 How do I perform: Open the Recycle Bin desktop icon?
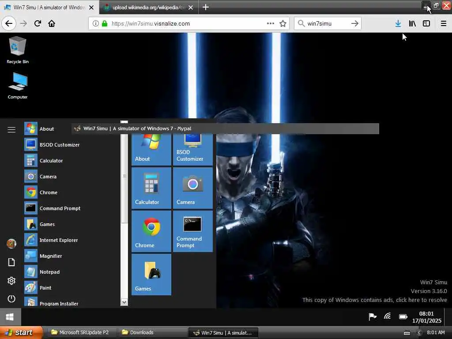tap(18, 50)
